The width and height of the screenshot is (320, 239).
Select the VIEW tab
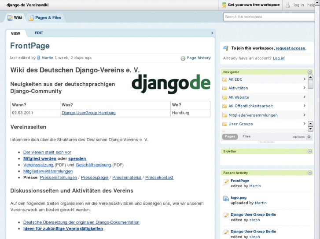point(15,34)
